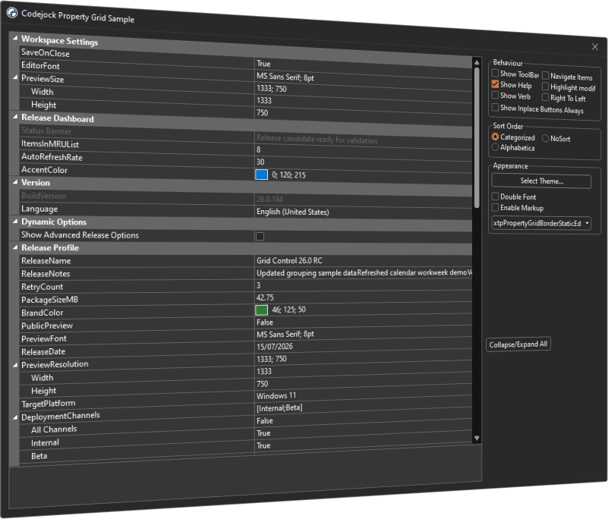The width and height of the screenshot is (608, 519).
Task: Collapse the PreviewSize property node
Action: 15,77
